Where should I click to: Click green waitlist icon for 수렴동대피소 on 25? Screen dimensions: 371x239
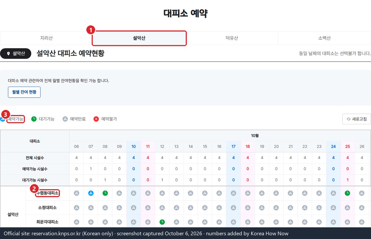point(348,193)
